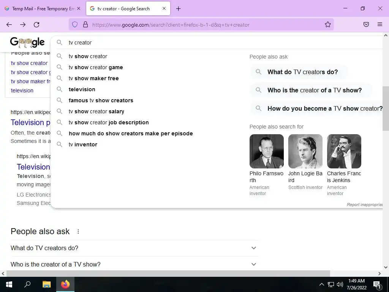Open the indented 'Television' Wikipedia result
Screen dimensions: 389x292
pyautogui.click(x=33, y=167)
